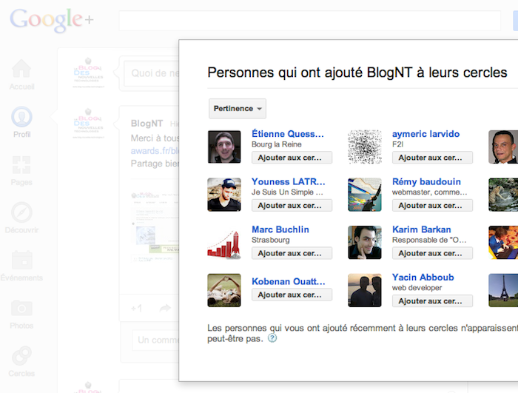Click the Google+ search field
Image resolution: width=518 pixels, height=393 pixels.
pyautogui.click(x=309, y=21)
